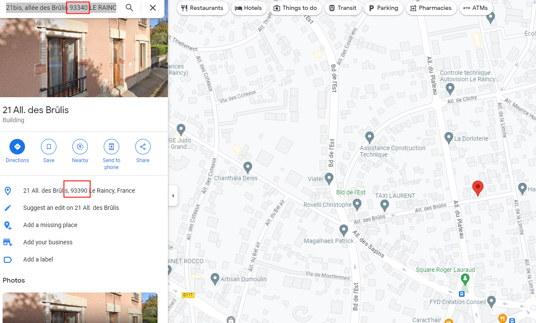Select the Things to do chip
Image resolution: width=536 pixels, height=323 pixels.
coord(295,8)
